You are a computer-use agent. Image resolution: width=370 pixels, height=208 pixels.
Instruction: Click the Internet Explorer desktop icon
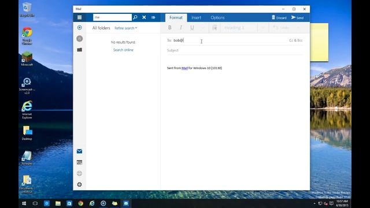coord(27,110)
